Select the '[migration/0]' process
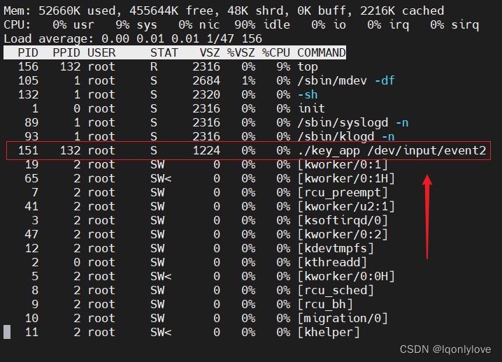Image resolution: width=502 pixels, height=362 pixels. pyautogui.click(x=343, y=319)
